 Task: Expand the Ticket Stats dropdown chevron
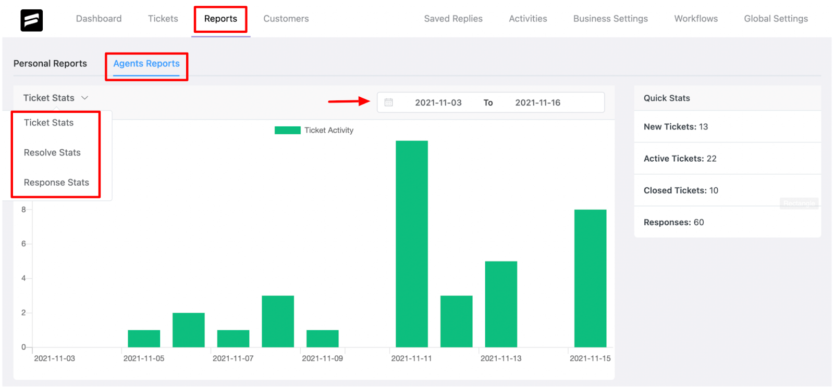point(84,98)
